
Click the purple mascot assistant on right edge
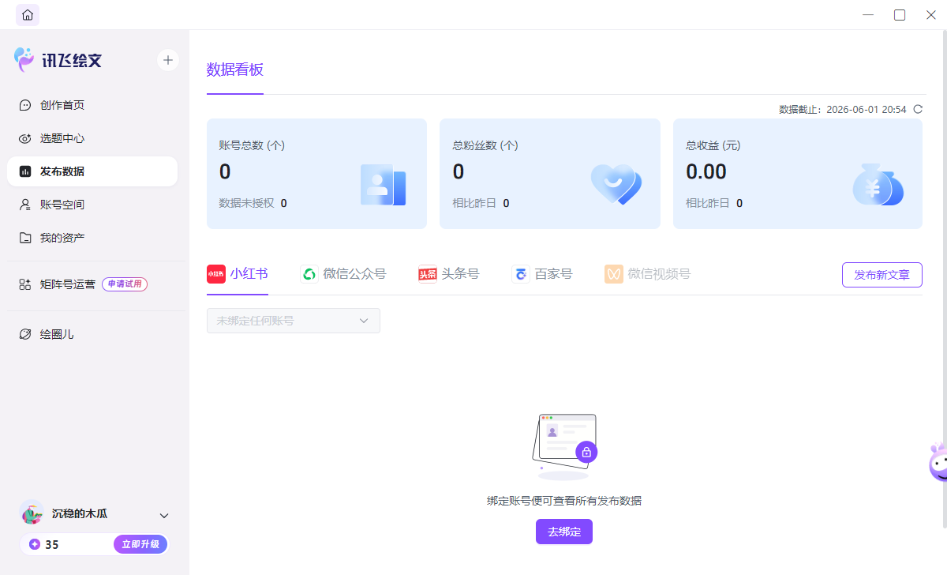[938, 463]
